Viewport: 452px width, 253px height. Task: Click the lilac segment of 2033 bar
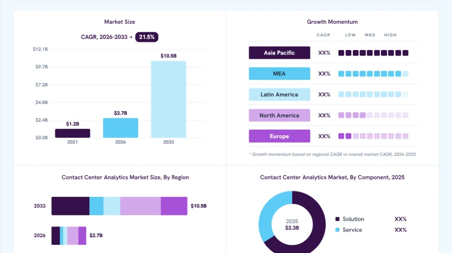click(141, 206)
